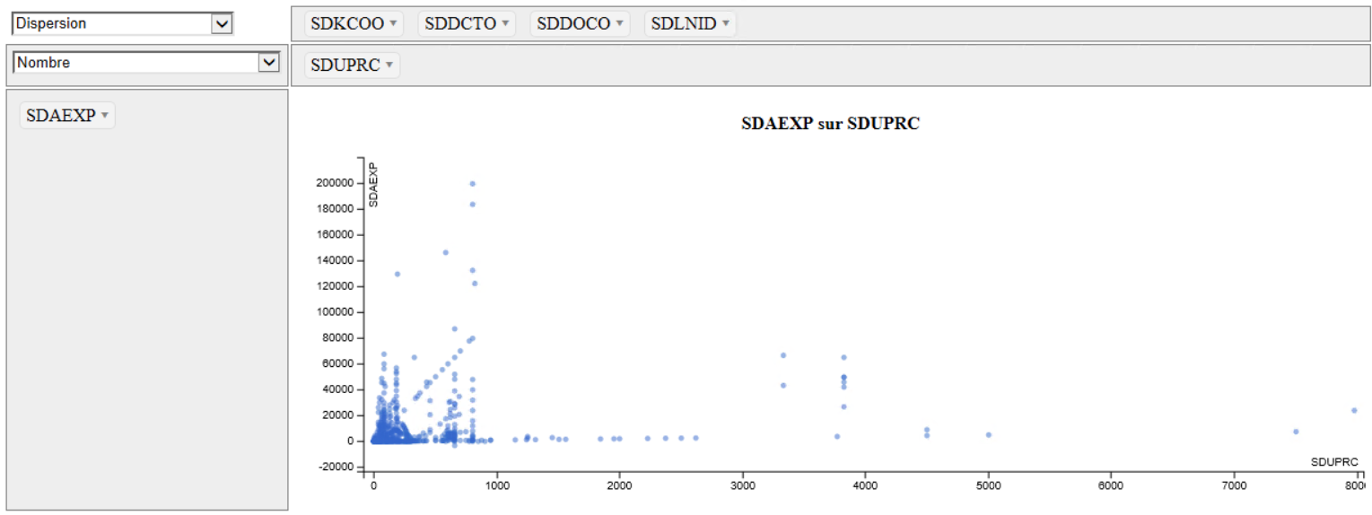Image resolution: width=1372 pixels, height=515 pixels.
Task: Click the SDUPRC x-axis label
Action: [1333, 462]
